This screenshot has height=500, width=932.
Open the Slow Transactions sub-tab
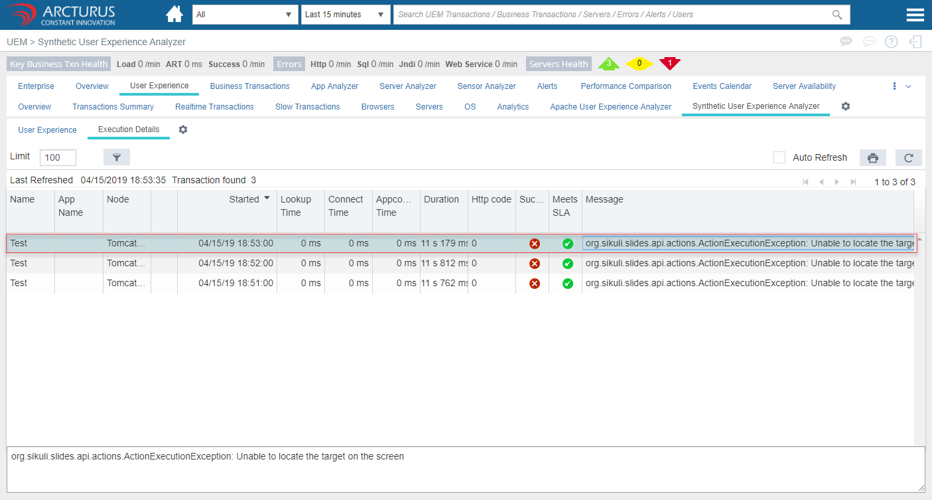(307, 107)
